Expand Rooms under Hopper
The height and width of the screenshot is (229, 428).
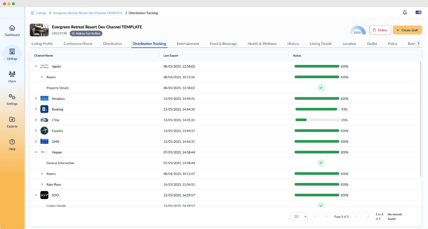click(42, 174)
